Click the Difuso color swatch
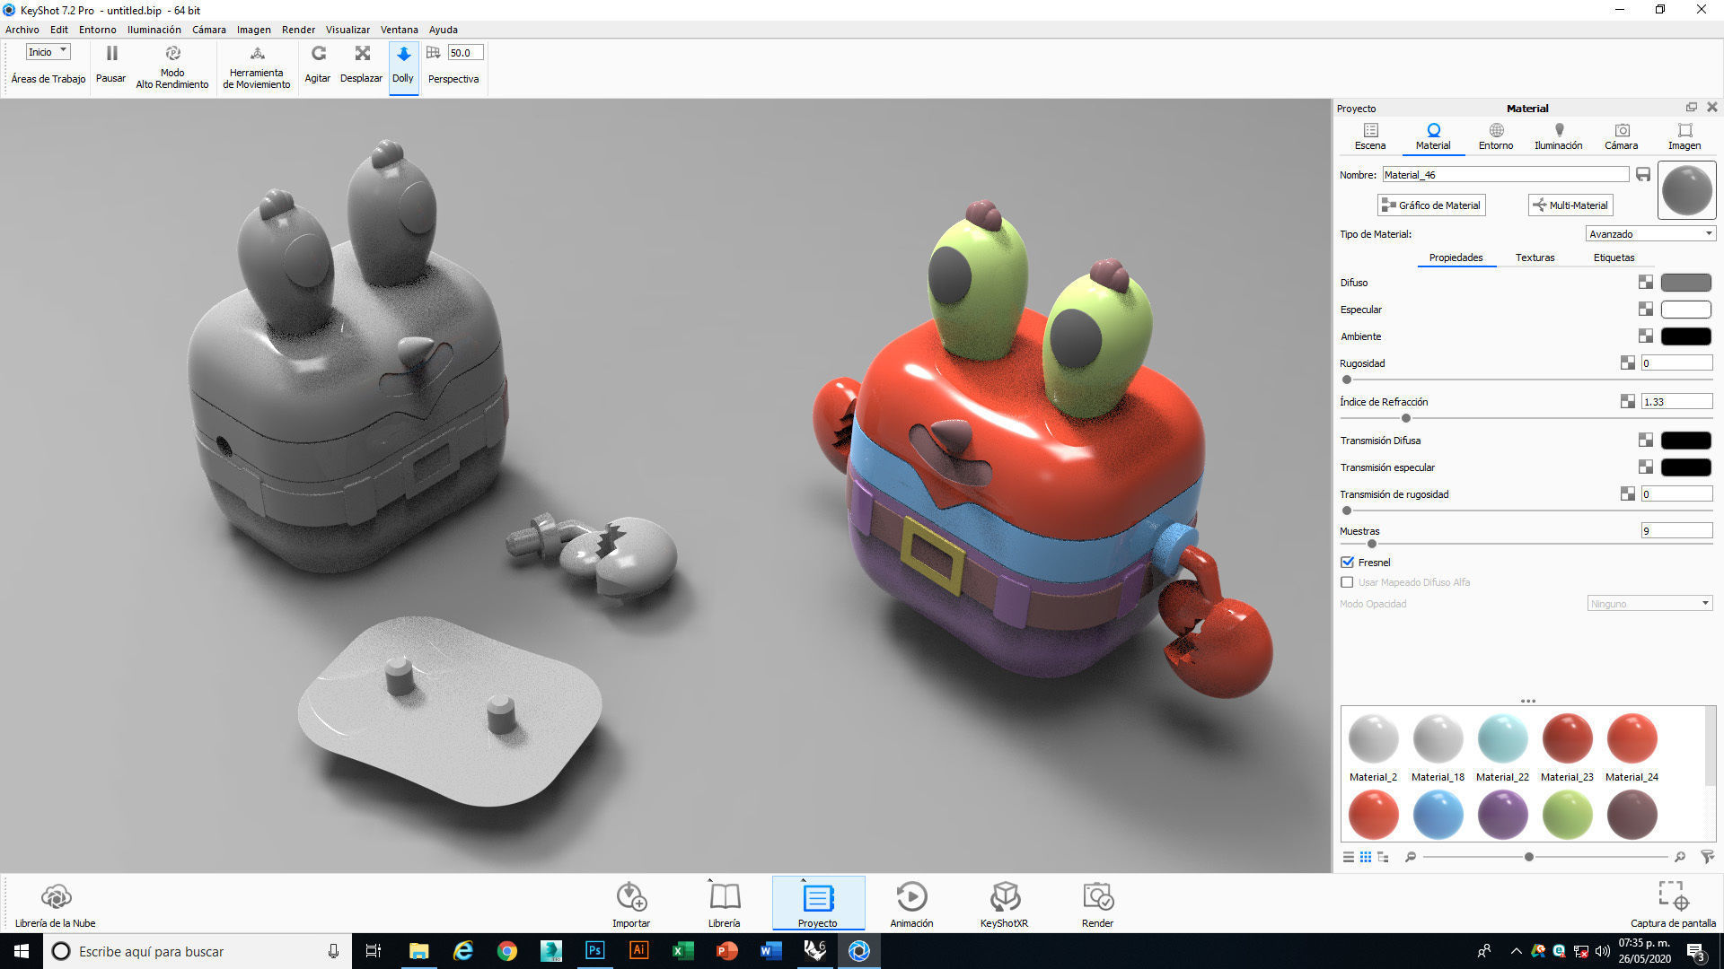 (1686, 283)
